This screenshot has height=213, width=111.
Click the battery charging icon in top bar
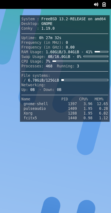point(104,4)
